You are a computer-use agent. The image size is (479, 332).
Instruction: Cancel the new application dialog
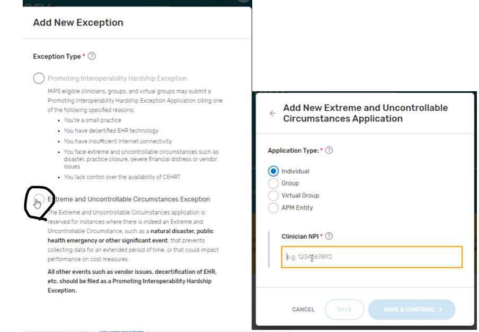[303, 309]
